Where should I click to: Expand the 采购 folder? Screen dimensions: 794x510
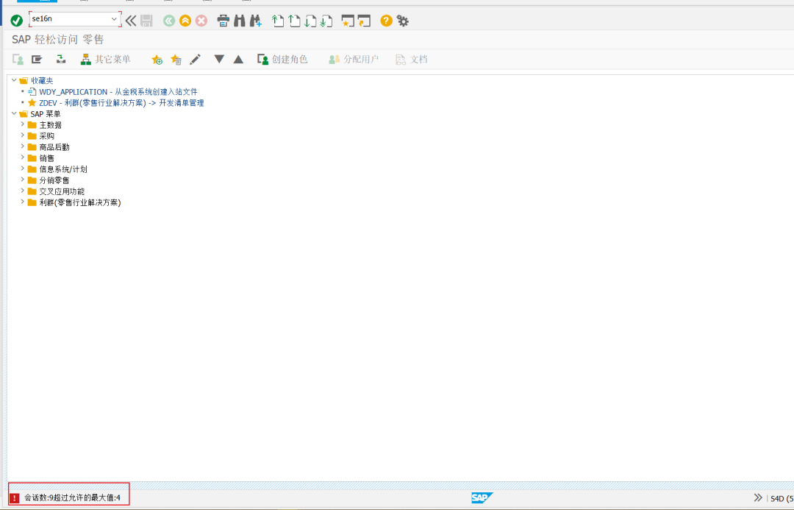tap(22, 135)
